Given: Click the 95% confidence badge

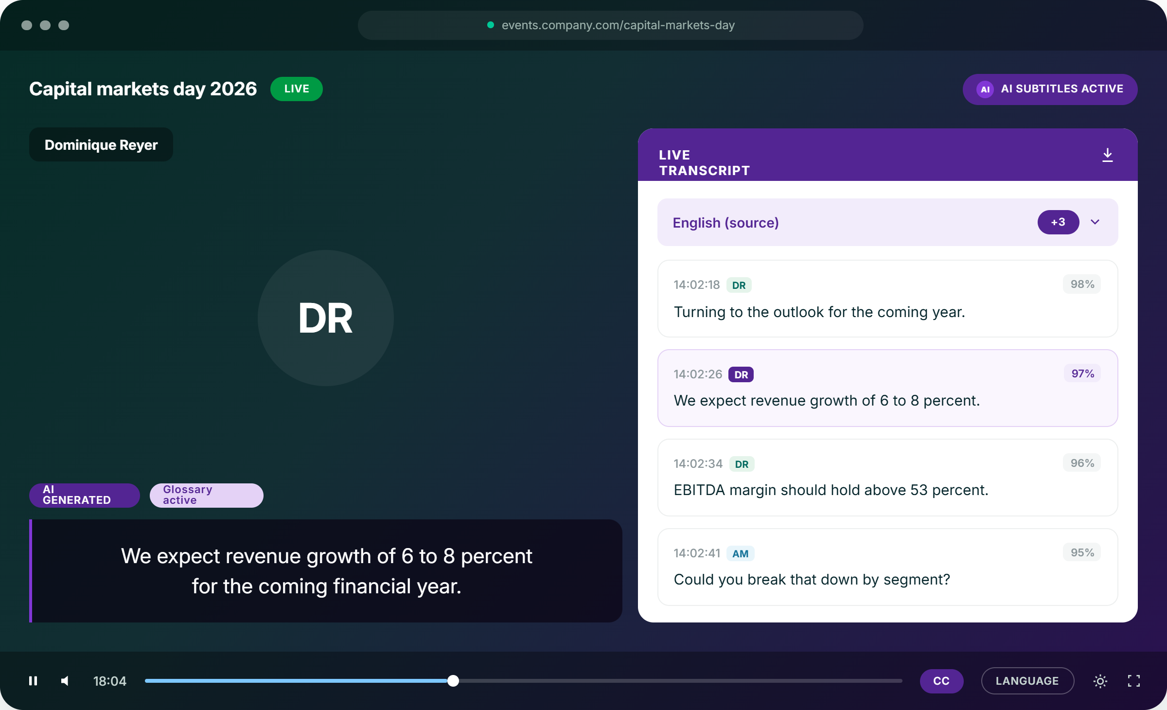Looking at the screenshot, I should pyautogui.click(x=1082, y=552).
